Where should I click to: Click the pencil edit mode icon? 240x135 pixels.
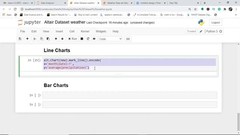click(x=201, y=31)
